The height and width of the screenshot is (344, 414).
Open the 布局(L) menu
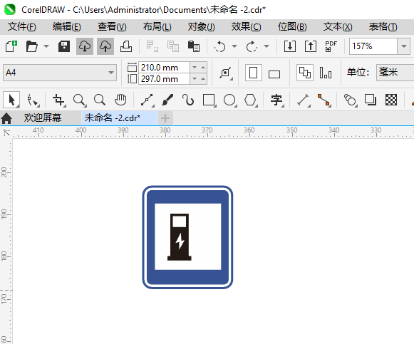coord(157,27)
